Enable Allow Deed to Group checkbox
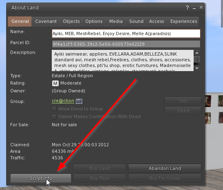This screenshot has height=190, width=223. click(54, 109)
